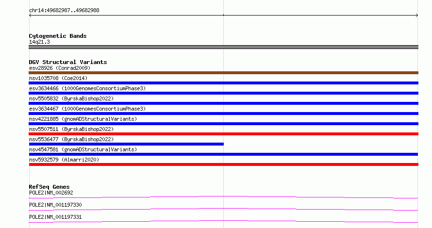Open nsv5505832 (ByrskaBishop2022) variant label
432x228 pixels.
(71, 98)
